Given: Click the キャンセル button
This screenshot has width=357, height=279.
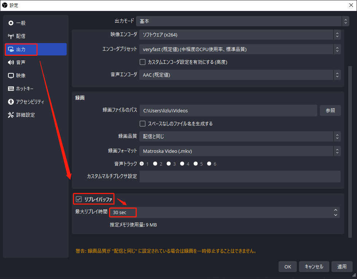Looking at the screenshot, I should pyautogui.click(x=314, y=267).
